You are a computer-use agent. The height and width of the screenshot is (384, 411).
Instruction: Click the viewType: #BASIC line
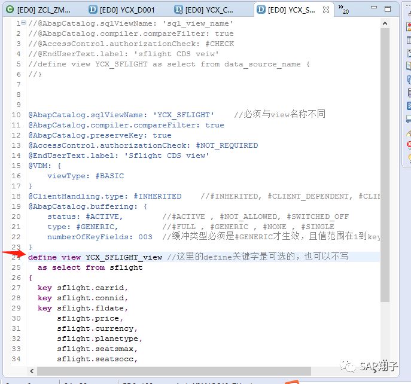coord(86,176)
